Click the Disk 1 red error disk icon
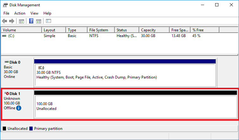The width and height of the screenshot is (239, 140). (7, 93)
